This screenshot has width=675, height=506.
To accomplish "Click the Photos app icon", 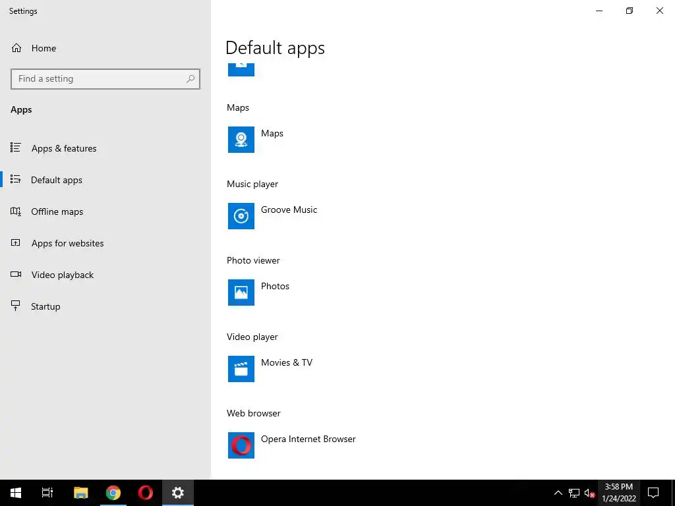I will pyautogui.click(x=241, y=293).
